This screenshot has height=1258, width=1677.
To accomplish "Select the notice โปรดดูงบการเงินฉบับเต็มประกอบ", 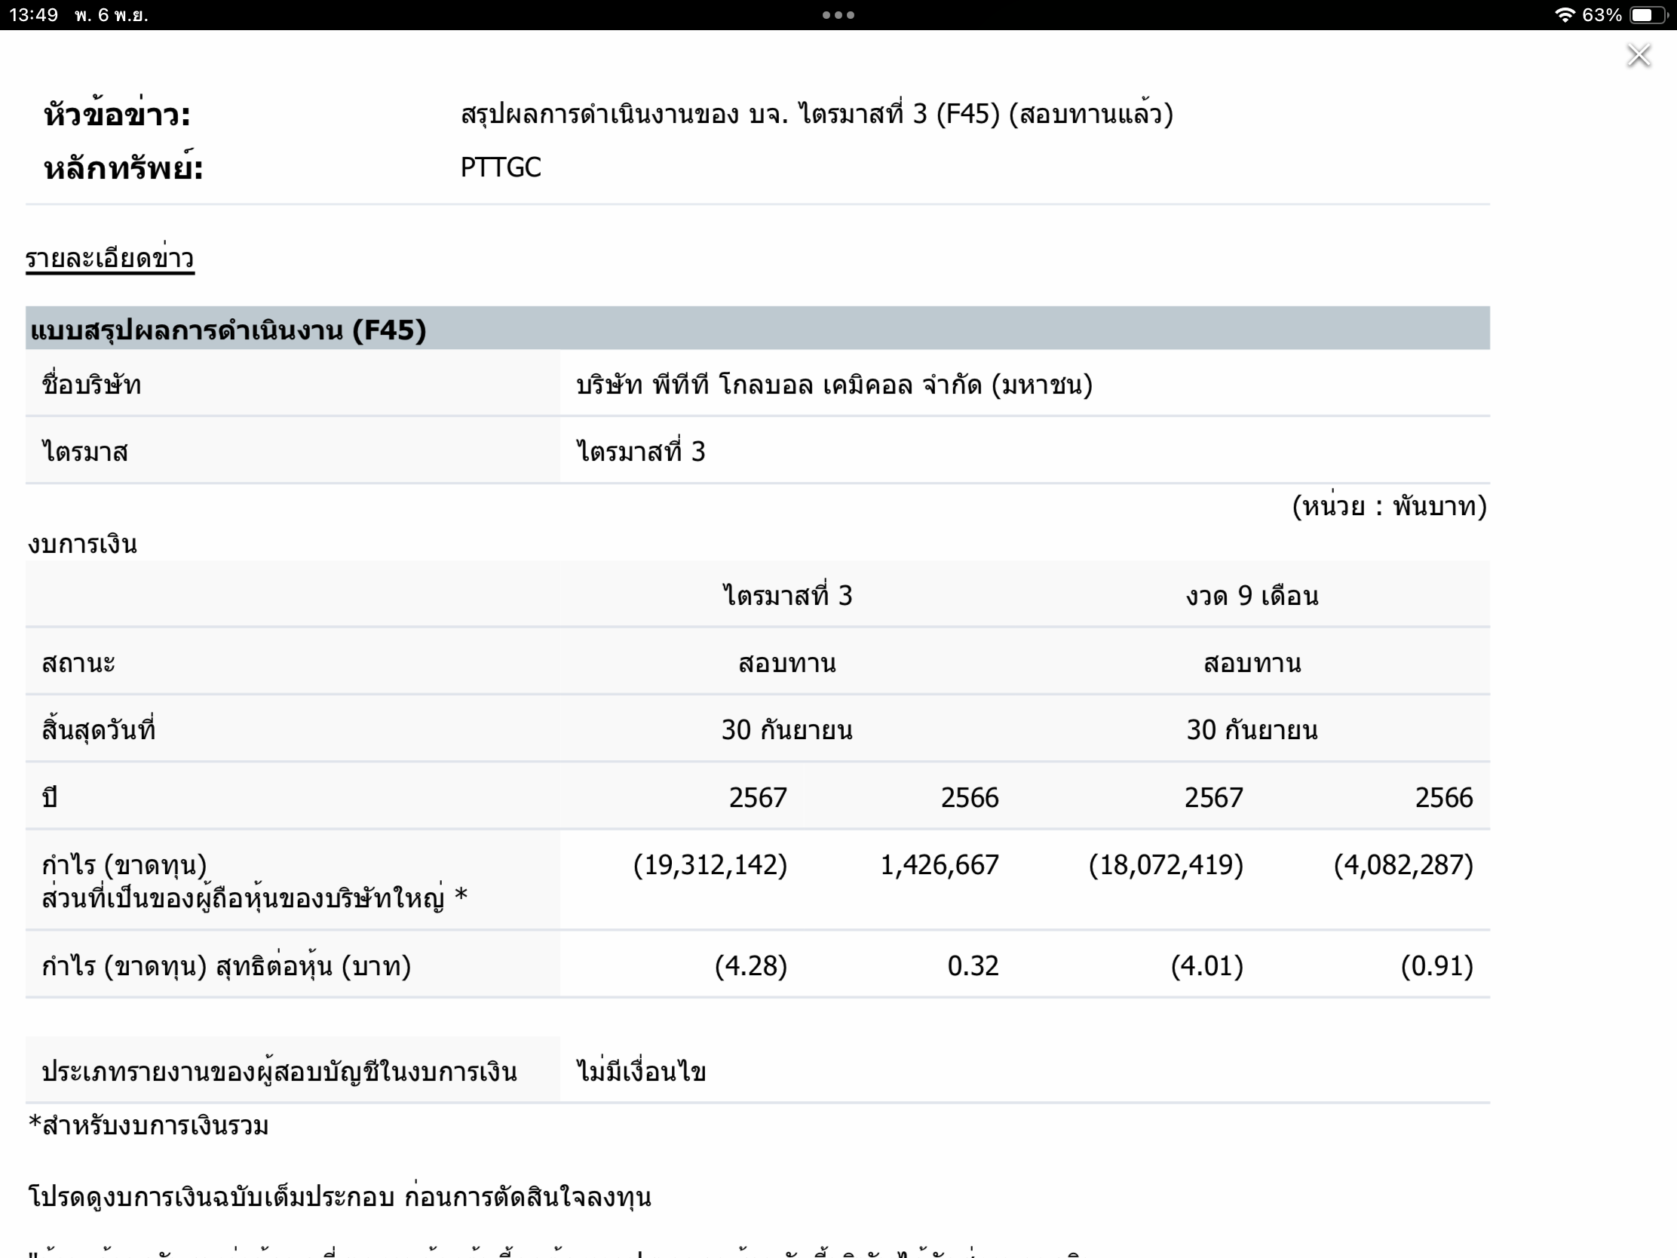I will click(x=211, y=1197).
